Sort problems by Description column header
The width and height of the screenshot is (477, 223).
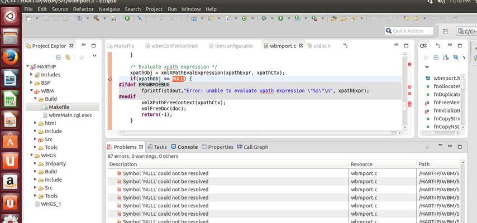228,164
